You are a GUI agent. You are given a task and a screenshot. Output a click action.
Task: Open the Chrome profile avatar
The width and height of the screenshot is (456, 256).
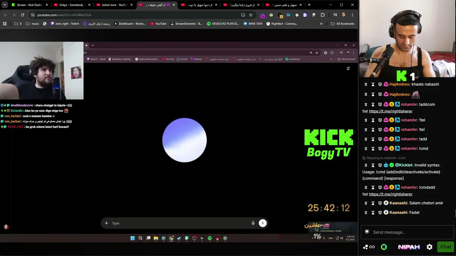(x=343, y=15)
